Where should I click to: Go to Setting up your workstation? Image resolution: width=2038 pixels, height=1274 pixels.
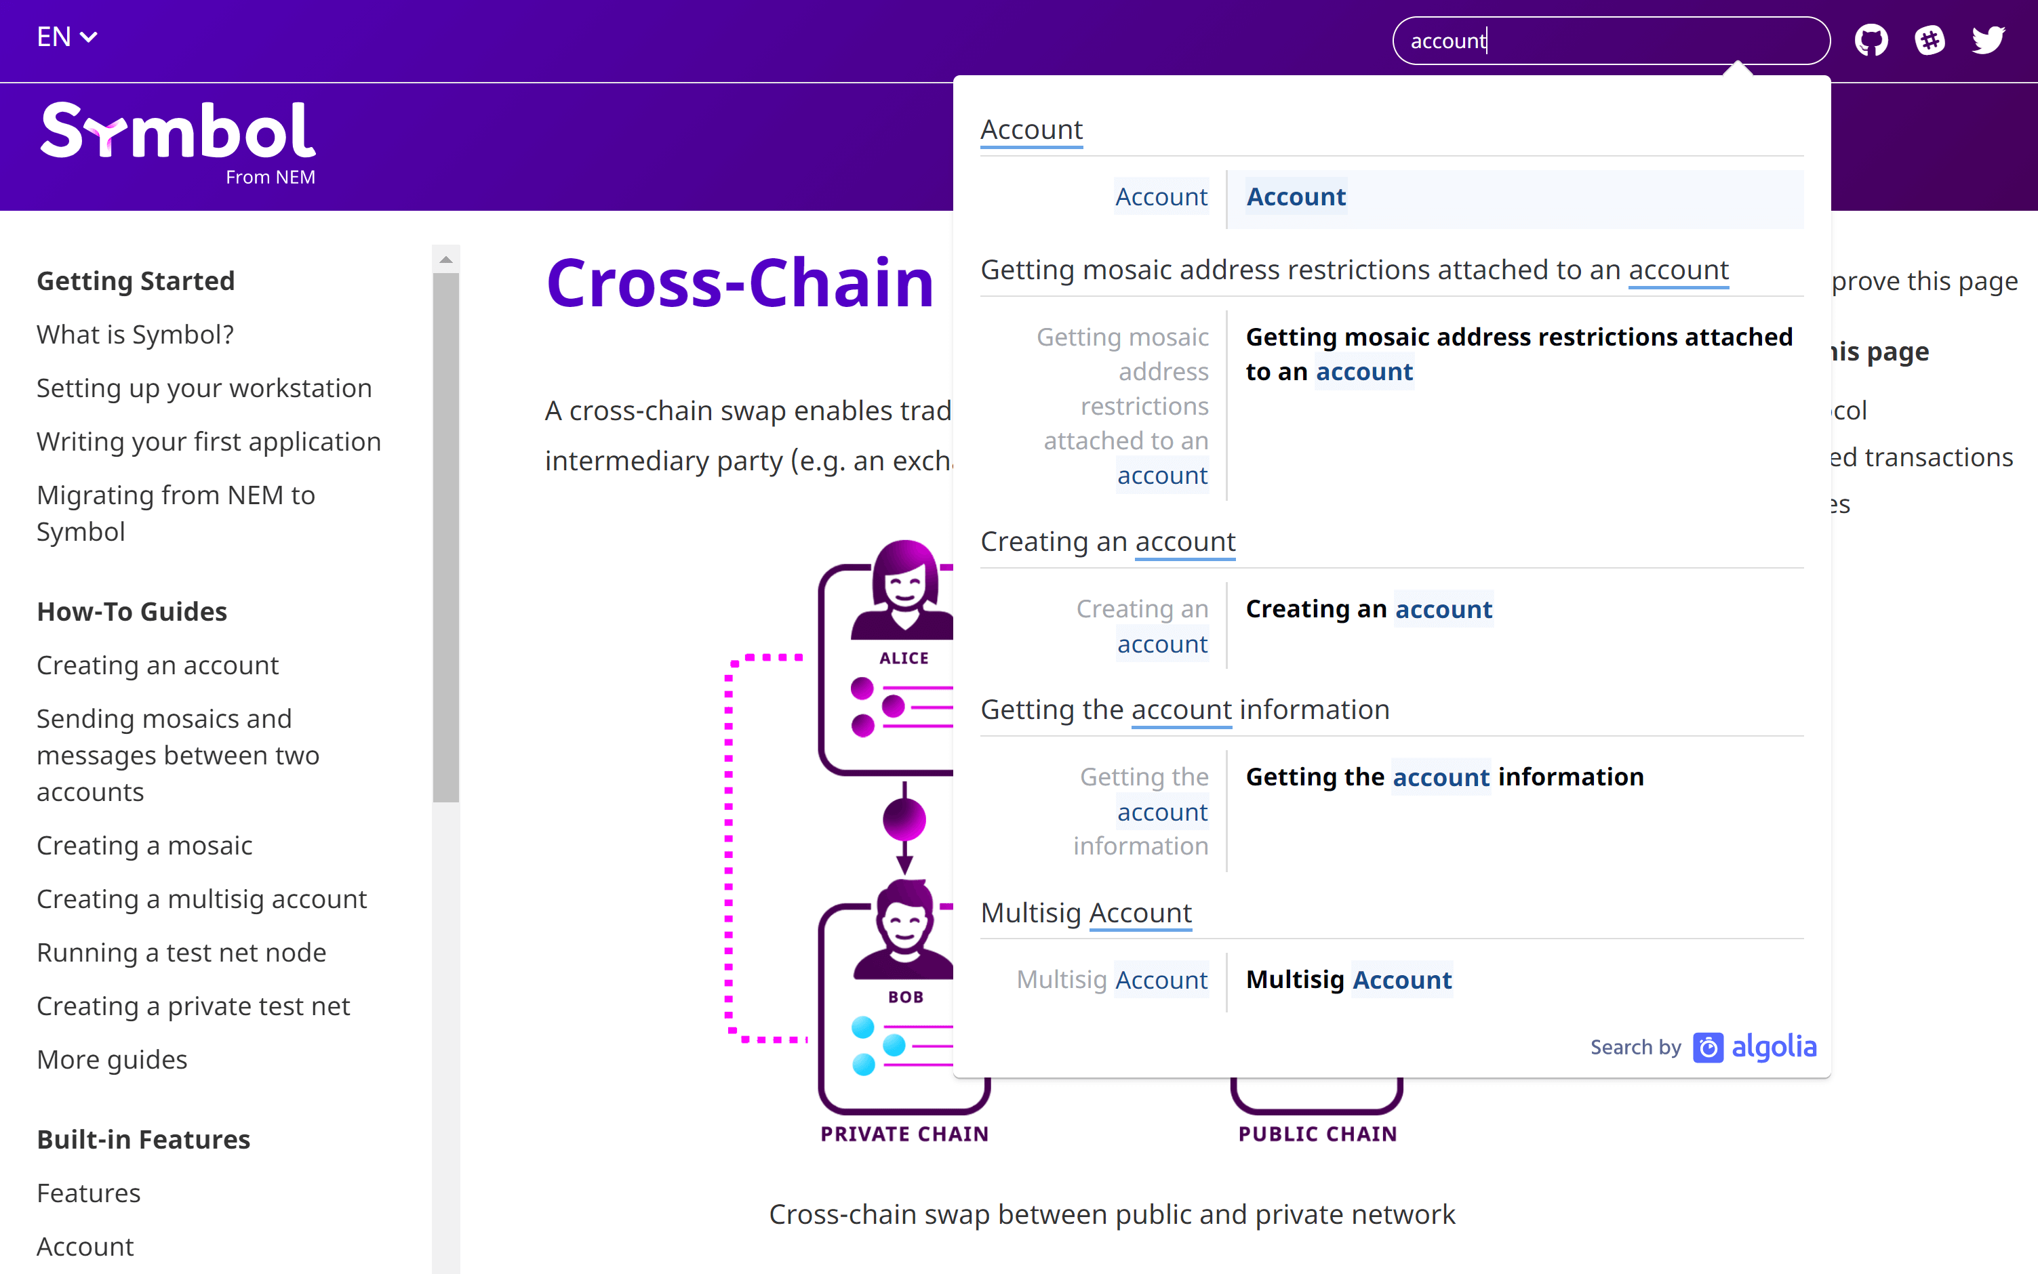point(204,388)
